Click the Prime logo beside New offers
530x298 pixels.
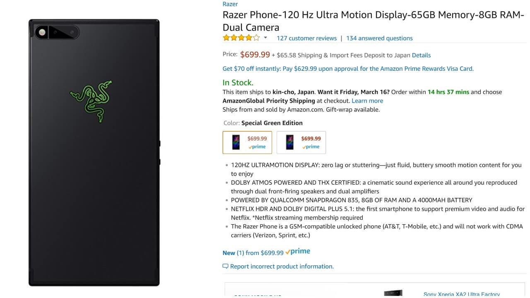tap(298, 252)
